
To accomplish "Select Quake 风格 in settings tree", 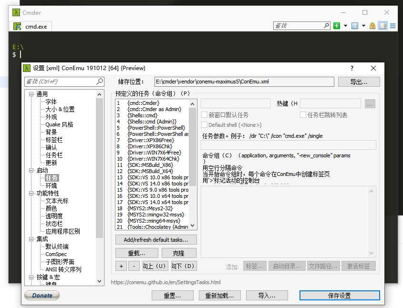I will coord(59,124).
